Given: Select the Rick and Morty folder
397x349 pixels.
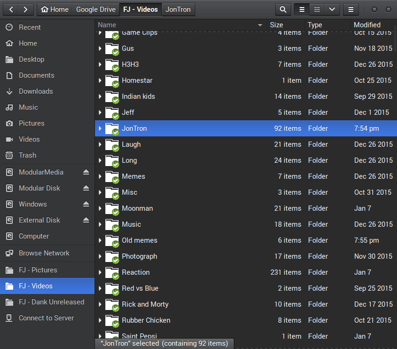Looking at the screenshot, I should [x=145, y=304].
